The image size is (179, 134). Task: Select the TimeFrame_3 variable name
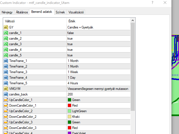(18, 72)
